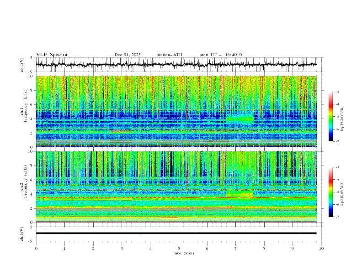Click the "station=ATH" header label
The width and height of the screenshot is (362, 279).
[x=170, y=55]
